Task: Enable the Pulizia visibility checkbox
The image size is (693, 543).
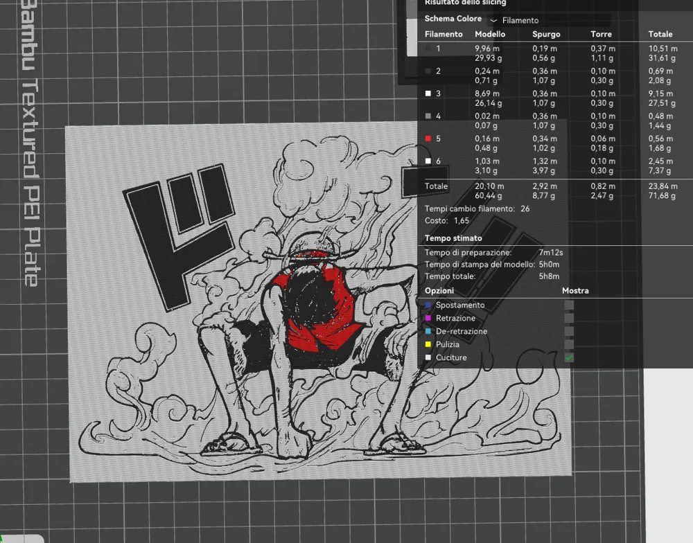Action: click(x=569, y=345)
